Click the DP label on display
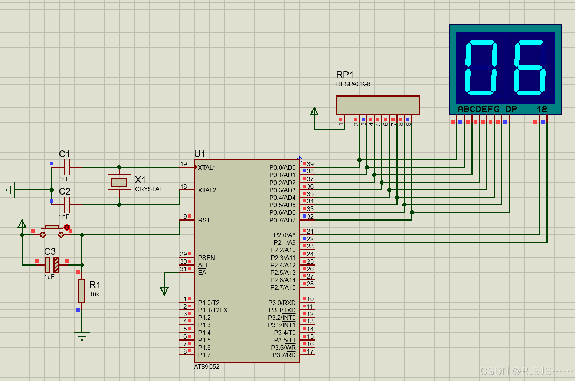The height and width of the screenshot is (381, 575). pyautogui.click(x=511, y=109)
